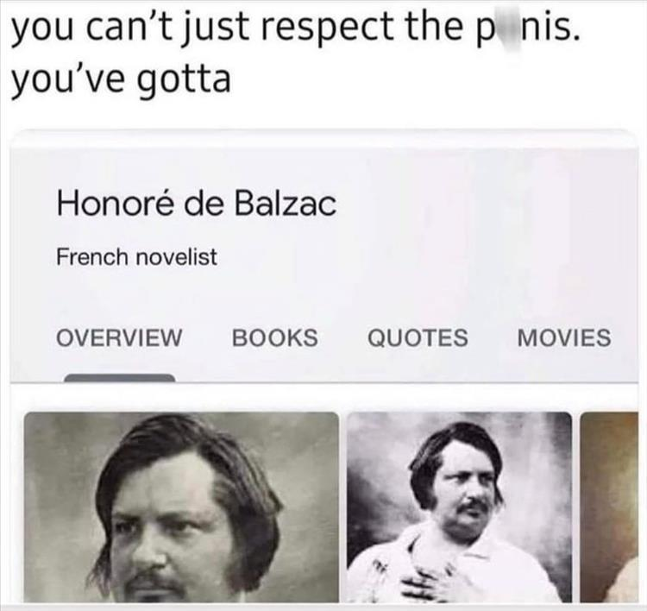Select the Quotes tab
This screenshot has height=611, width=647.
418,337
